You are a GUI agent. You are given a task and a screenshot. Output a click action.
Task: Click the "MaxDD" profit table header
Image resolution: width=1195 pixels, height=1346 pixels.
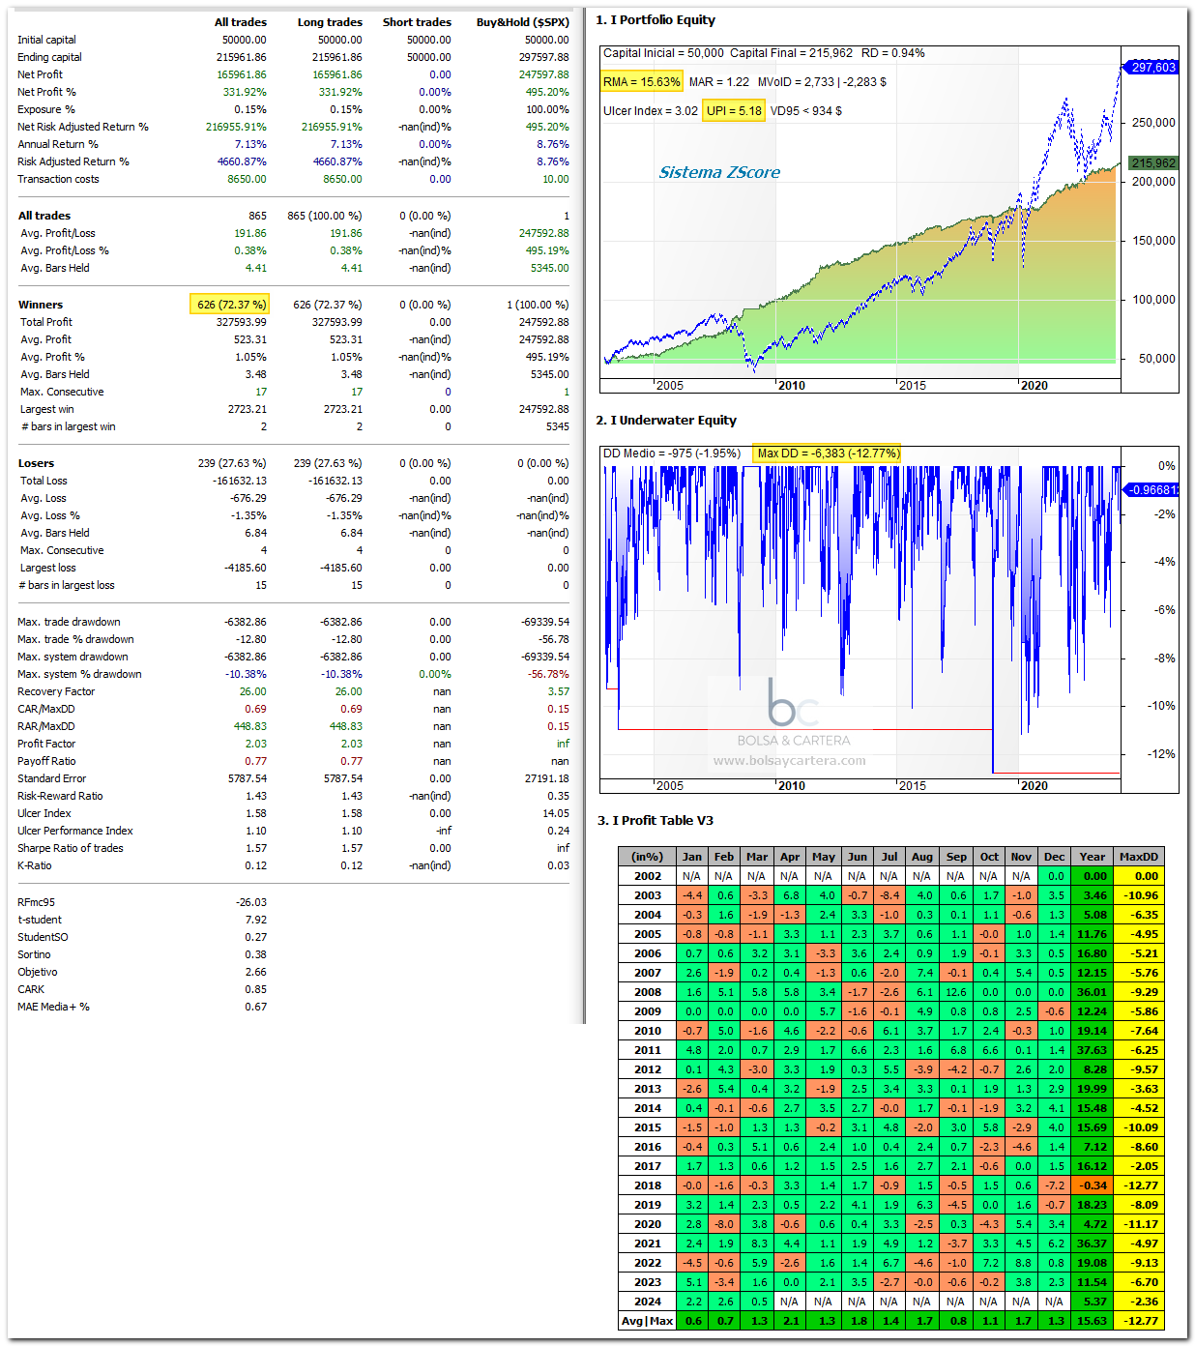point(1138,857)
